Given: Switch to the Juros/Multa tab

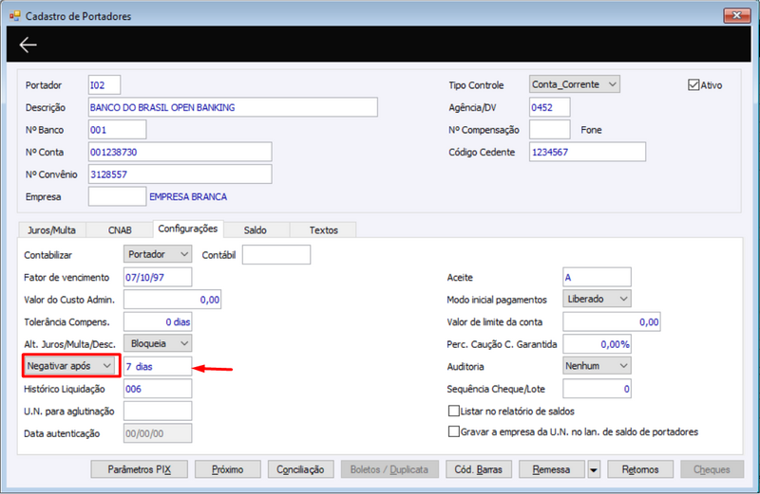Looking at the screenshot, I should click(51, 229).
